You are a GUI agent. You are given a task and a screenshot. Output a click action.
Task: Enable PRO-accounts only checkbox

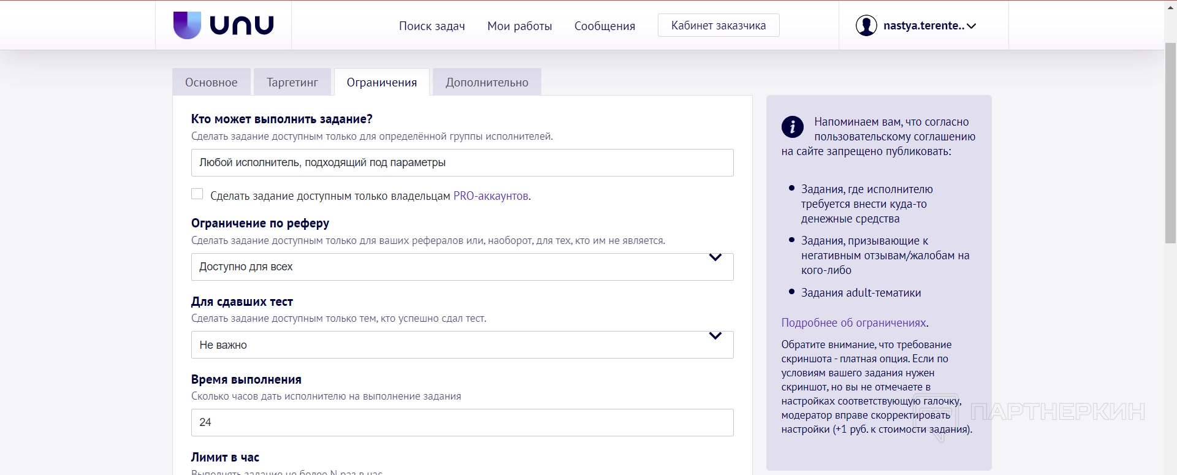(x=197, y=194)
